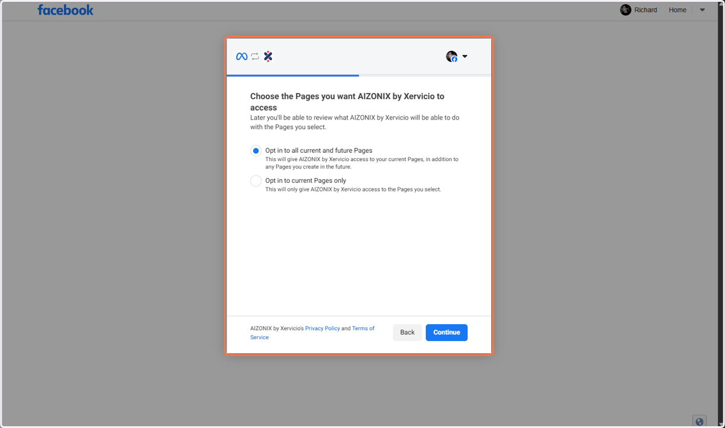Go to Home in the top bar
This screenshot has width=725, height=428.
[677, 10]
